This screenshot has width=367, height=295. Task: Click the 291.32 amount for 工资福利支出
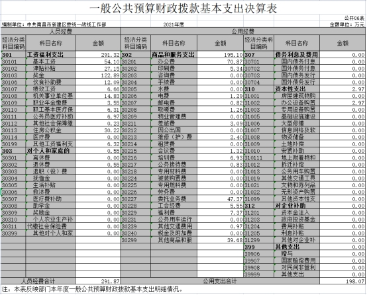[x=98, y=55]
